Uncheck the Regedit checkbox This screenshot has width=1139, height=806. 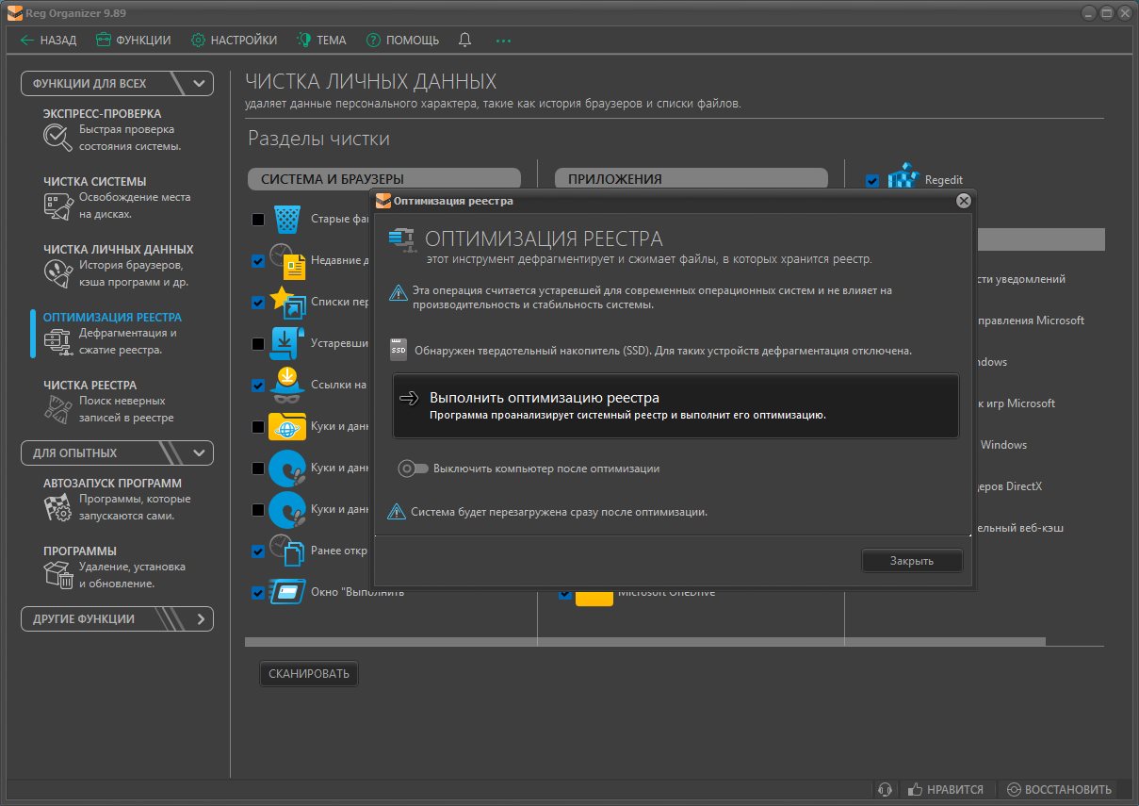coord(871,181)
